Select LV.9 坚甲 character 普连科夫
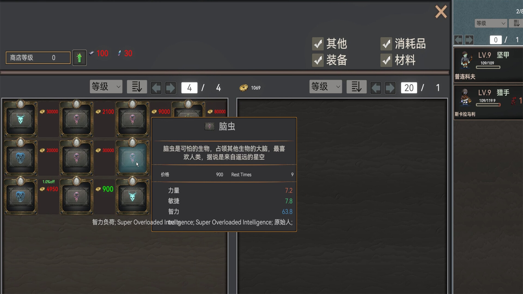 tap(488, 65)
